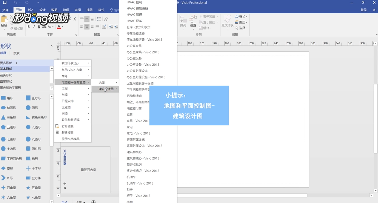This screenshot has height=203, width=378.
Task: Toggle center text alignment
Action: pos(87,27)
